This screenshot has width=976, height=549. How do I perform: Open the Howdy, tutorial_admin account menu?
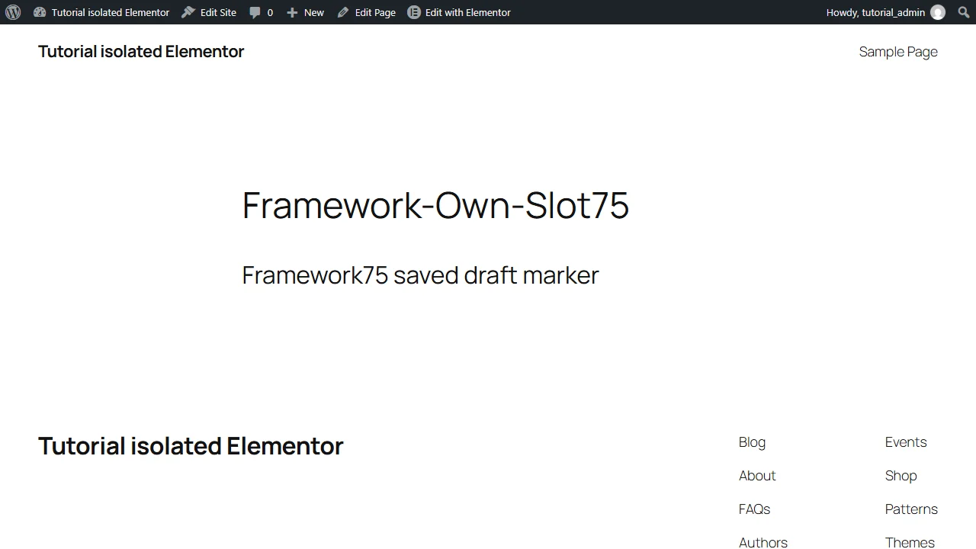885,12
